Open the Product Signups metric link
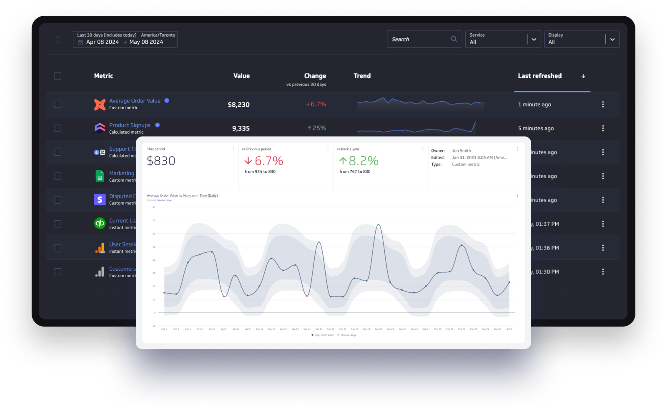 [x=130, y=125]
